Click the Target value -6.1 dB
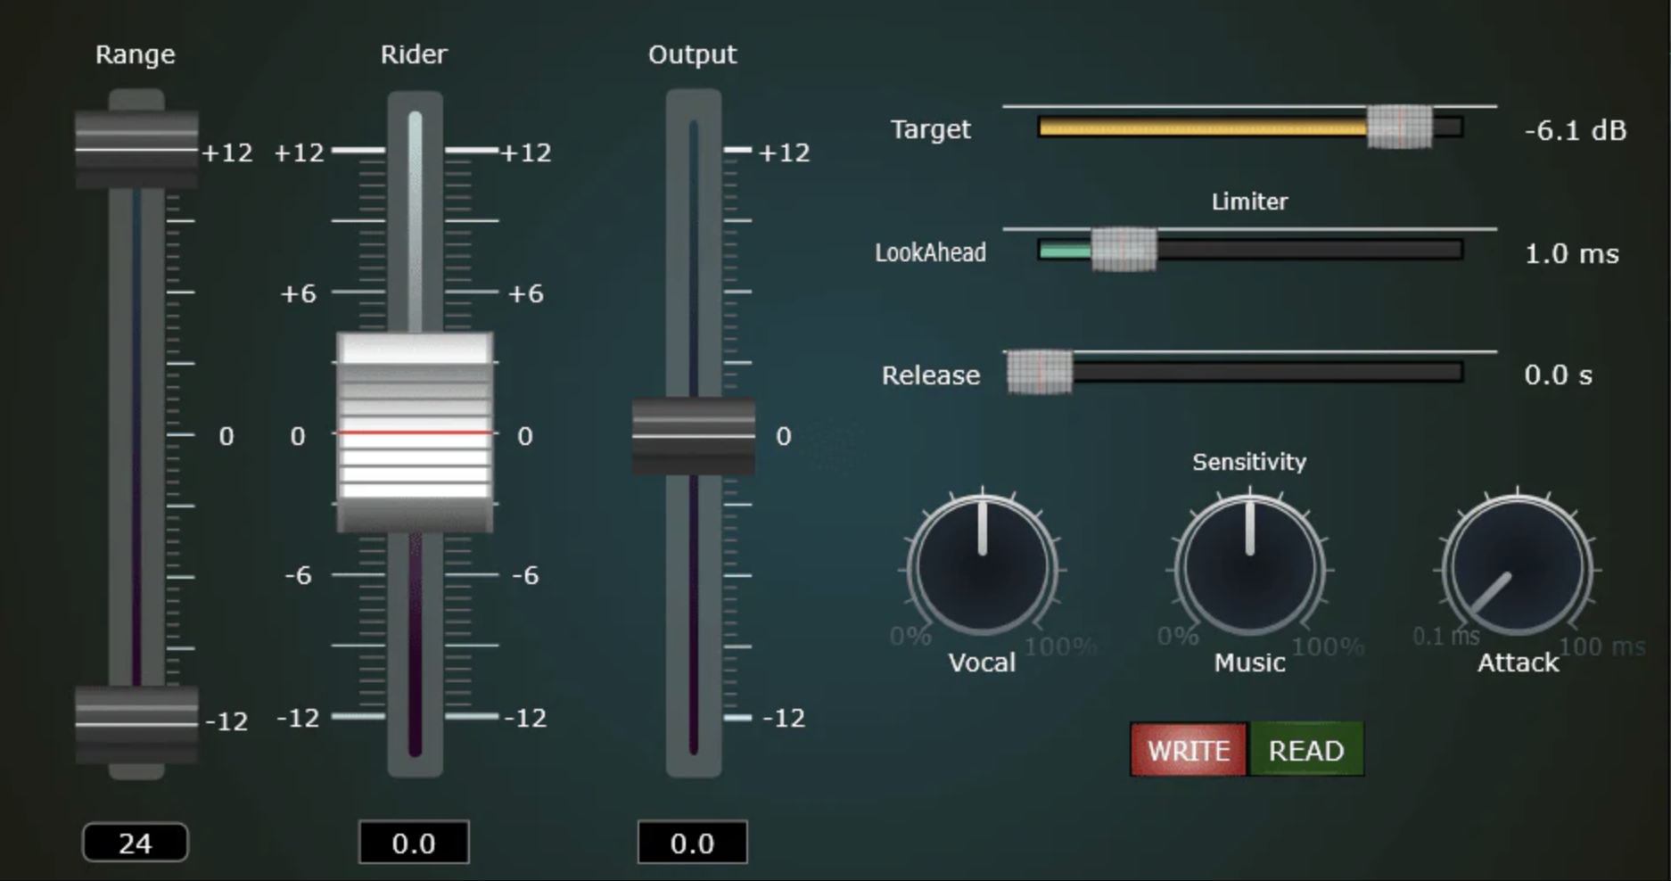Image resolution: width=1671 pixels, height=881 pixels. point(1576,130)
